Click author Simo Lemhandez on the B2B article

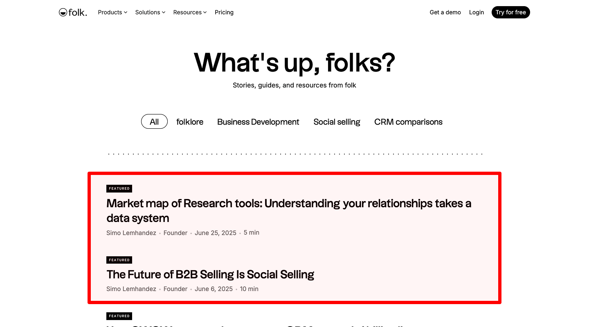[131, 289]
